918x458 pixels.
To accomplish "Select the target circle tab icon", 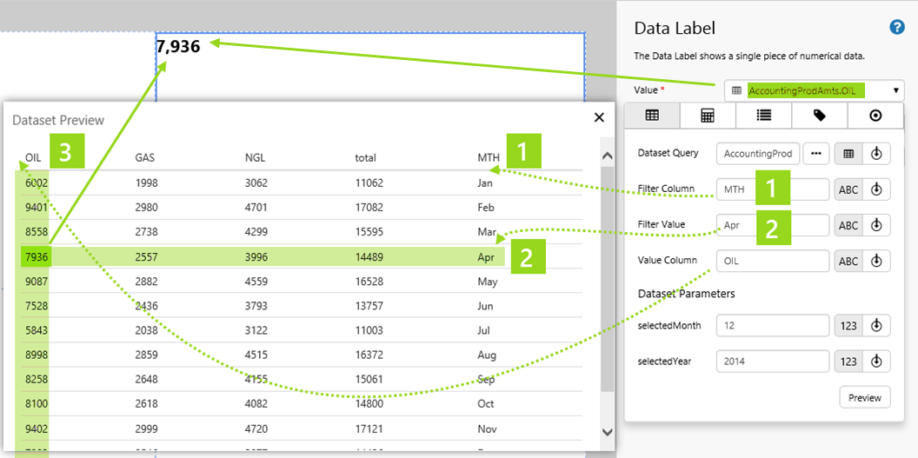I will click(x=875, y=116).
